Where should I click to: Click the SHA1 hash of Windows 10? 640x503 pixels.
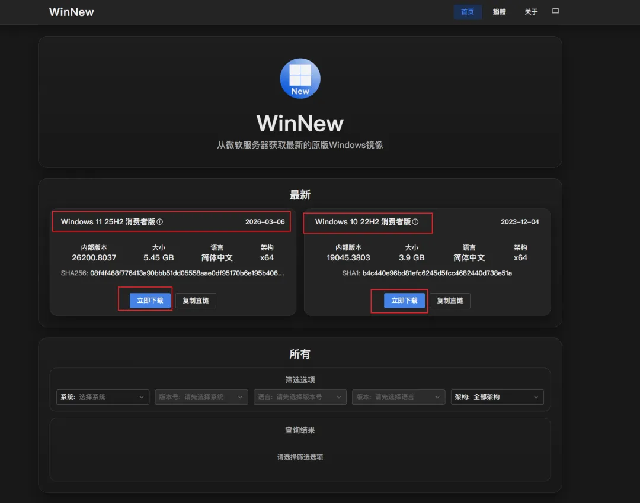pos(437,273)
